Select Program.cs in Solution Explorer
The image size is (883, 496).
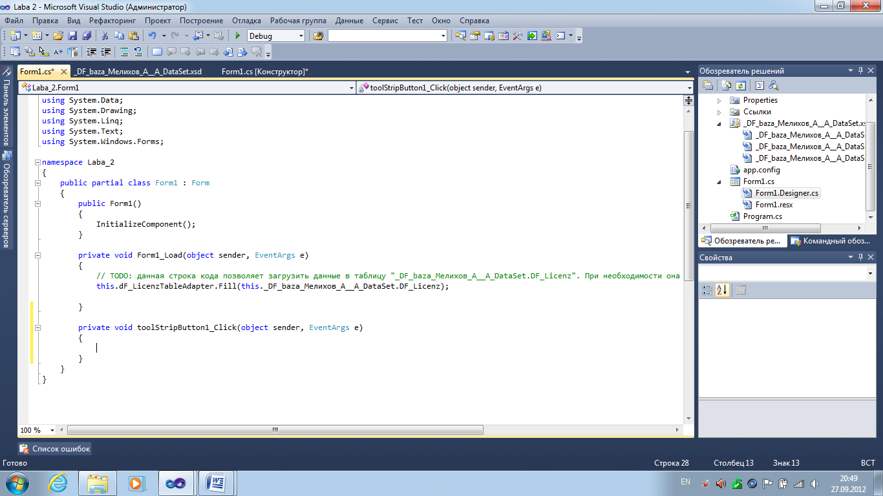[x=762, y=216]
